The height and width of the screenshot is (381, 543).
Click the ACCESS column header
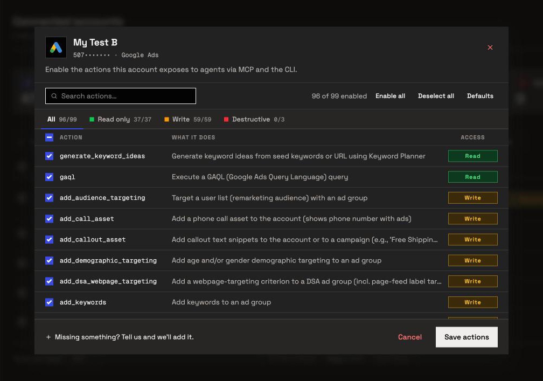[473, 137]
